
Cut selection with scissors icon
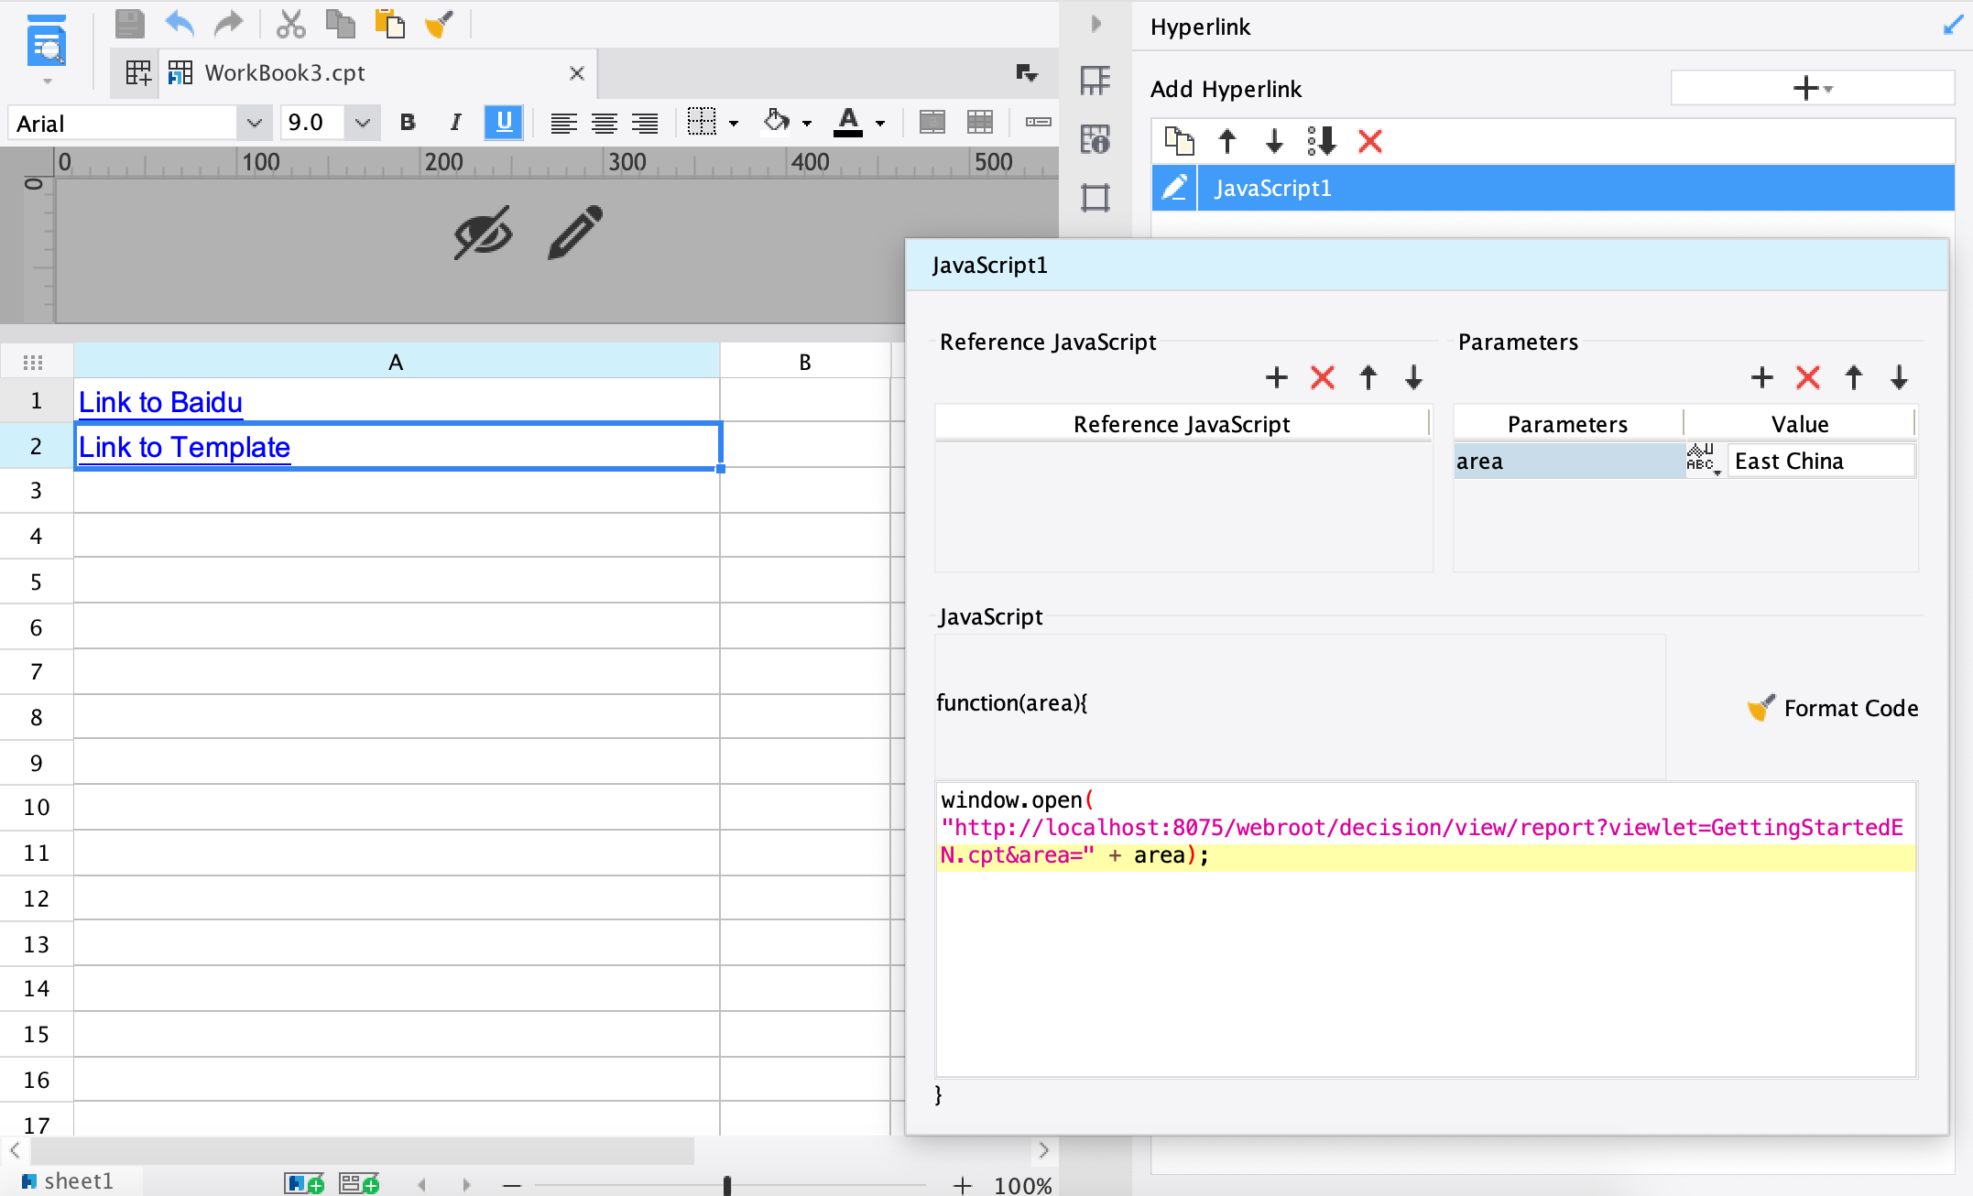[290, 24]
